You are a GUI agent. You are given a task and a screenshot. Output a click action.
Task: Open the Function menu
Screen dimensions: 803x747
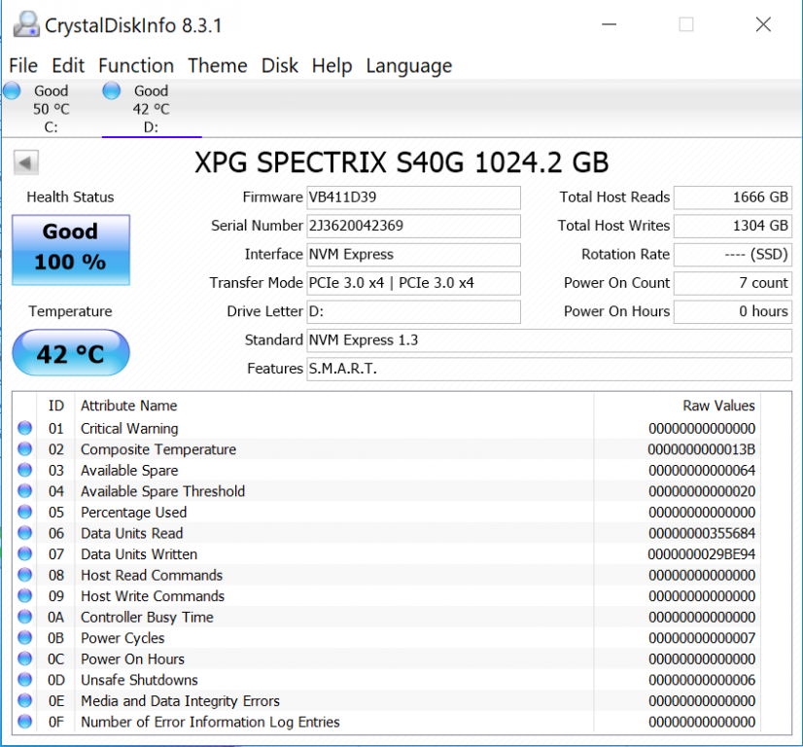click(x=136, y=66)
